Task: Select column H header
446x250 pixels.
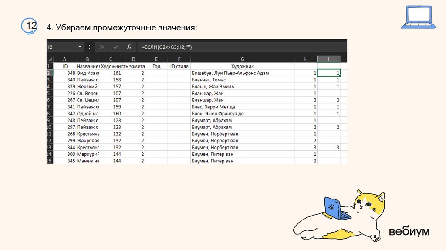Action: tap(306, 59)
